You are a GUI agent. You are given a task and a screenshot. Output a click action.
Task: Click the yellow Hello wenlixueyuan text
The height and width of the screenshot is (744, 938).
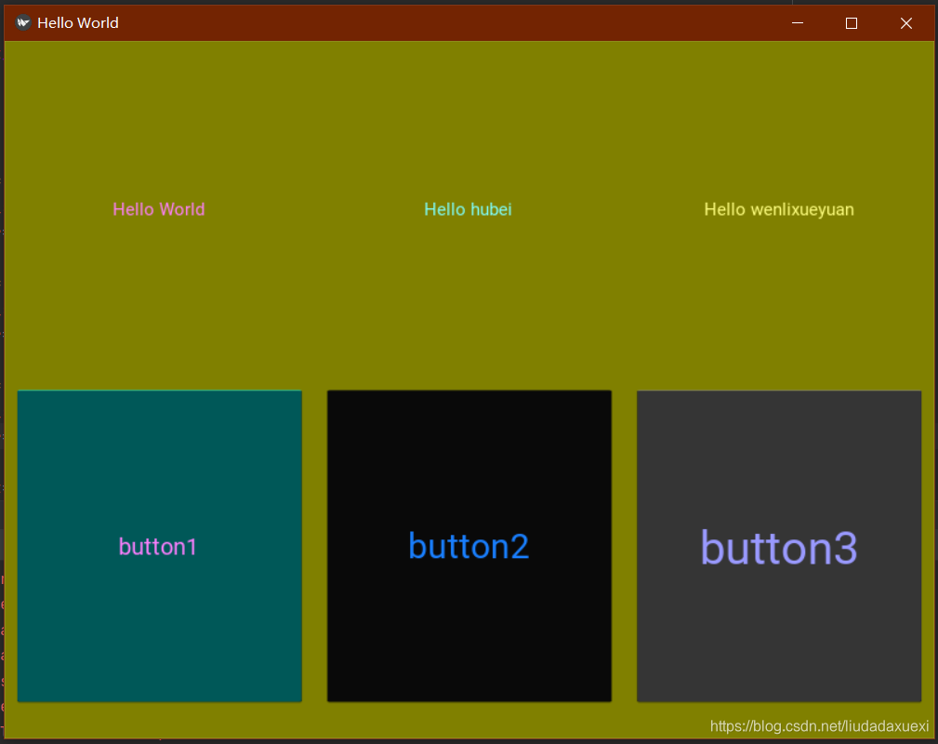coord(779,209)
